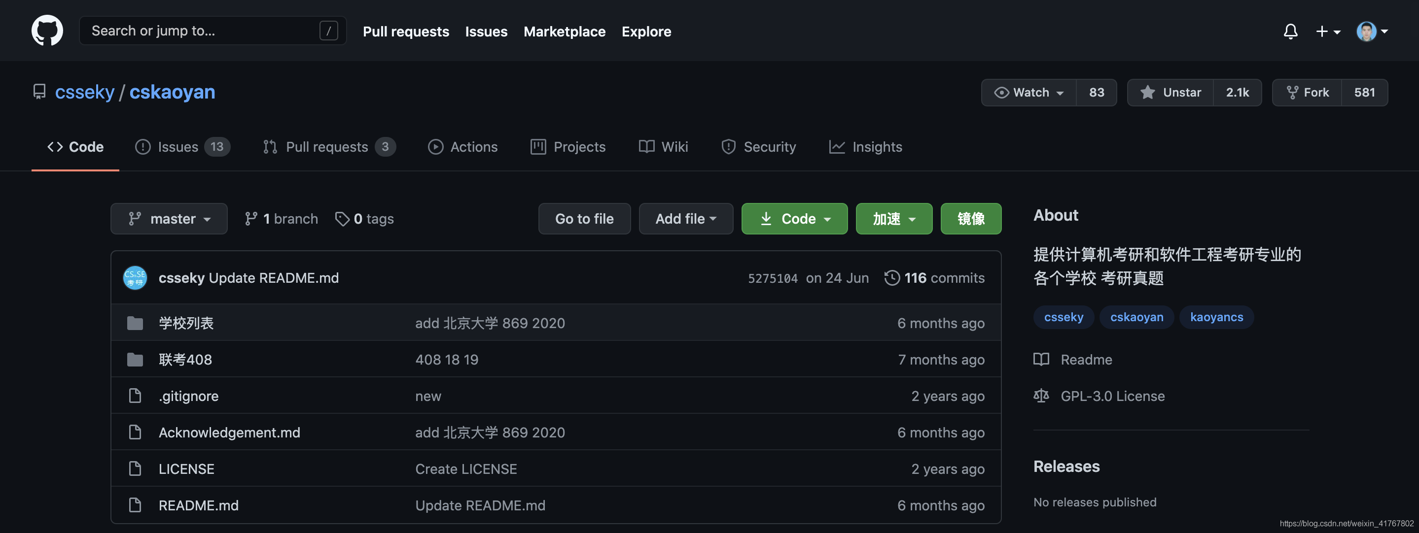Click the repository book icon beside csseky
Screen dimensions: 1419x533
(x=39, y=92)
